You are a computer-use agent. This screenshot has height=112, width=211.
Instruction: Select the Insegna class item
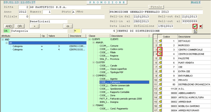coord(109,102)
